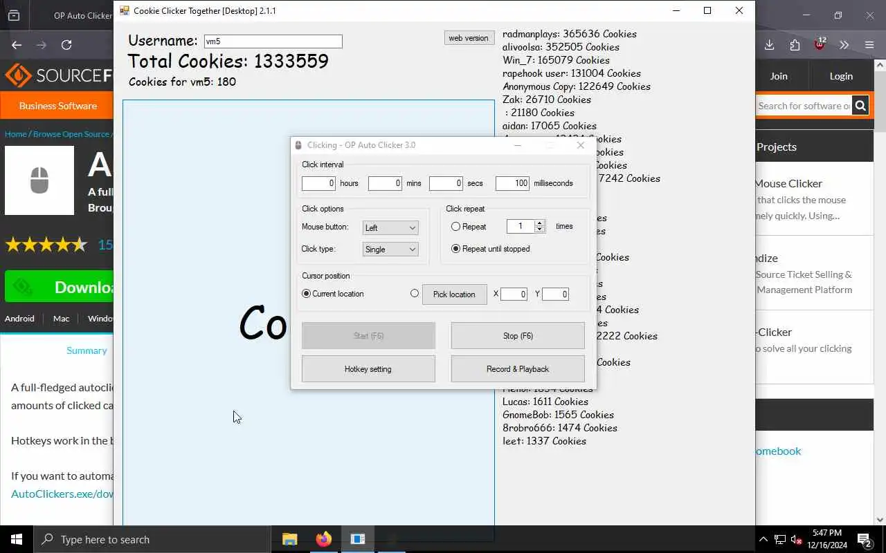The height and width of the screenshot is (553, 886).
Task: Click the SourceForge logo
Action: (59, 75)
